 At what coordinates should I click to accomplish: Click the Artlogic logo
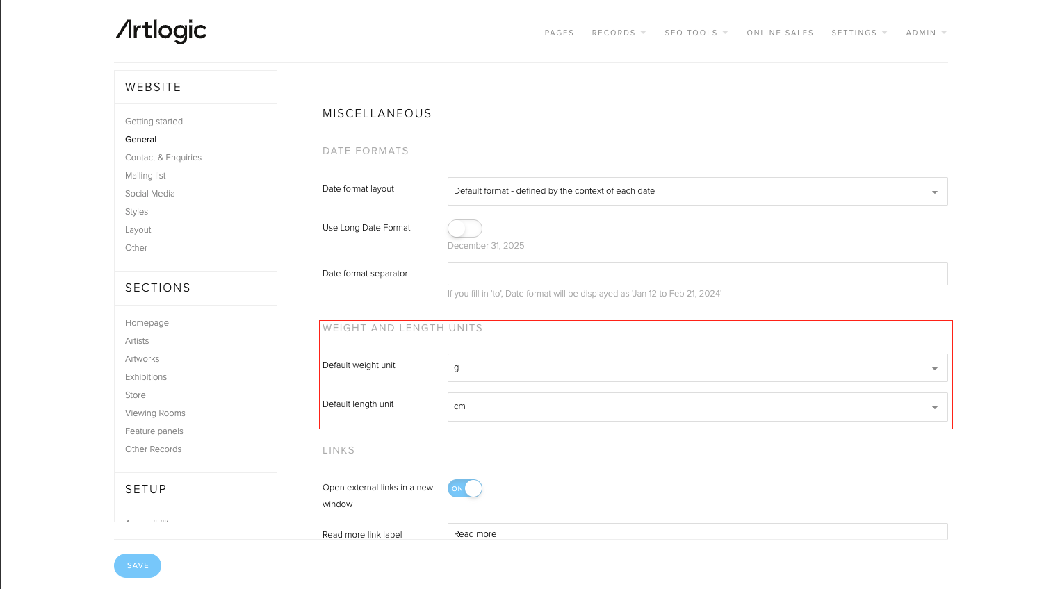161,31
